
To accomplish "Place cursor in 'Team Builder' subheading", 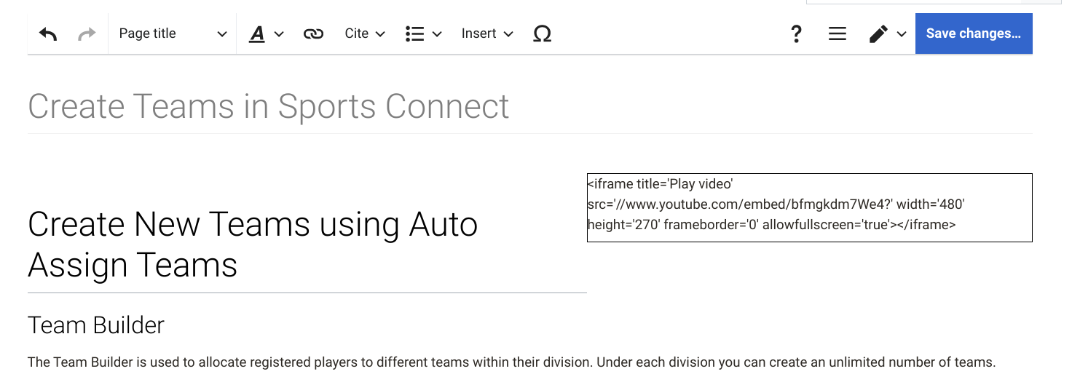I will point(96,325).
